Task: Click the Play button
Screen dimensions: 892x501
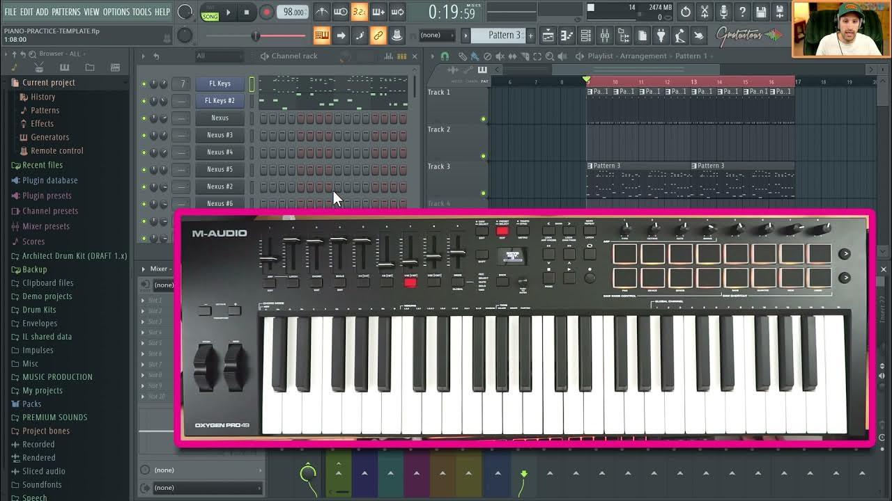Action: coord(228,12)
